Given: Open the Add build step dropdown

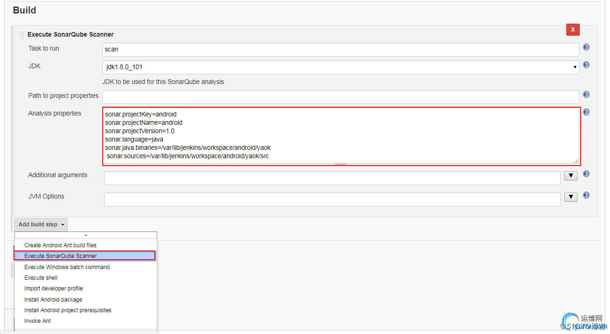Looking at the screenshot, I should [41, 225].
